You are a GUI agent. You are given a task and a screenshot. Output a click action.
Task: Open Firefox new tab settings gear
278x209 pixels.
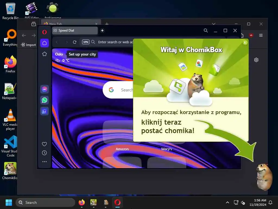coord(256,60)
